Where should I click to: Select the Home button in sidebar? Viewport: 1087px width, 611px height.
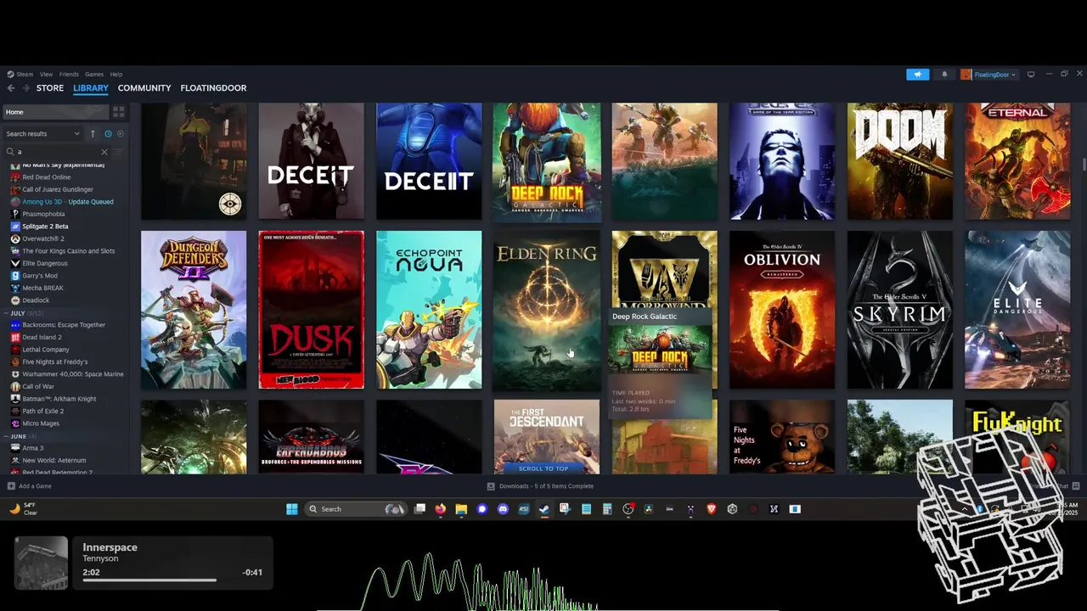55,111
